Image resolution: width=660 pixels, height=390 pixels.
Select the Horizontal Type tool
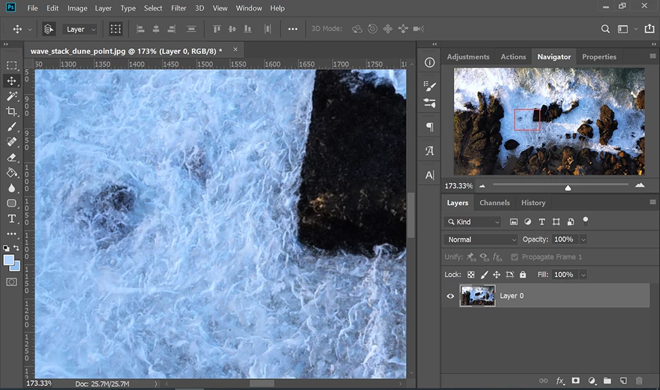click(x=12, y=218)
